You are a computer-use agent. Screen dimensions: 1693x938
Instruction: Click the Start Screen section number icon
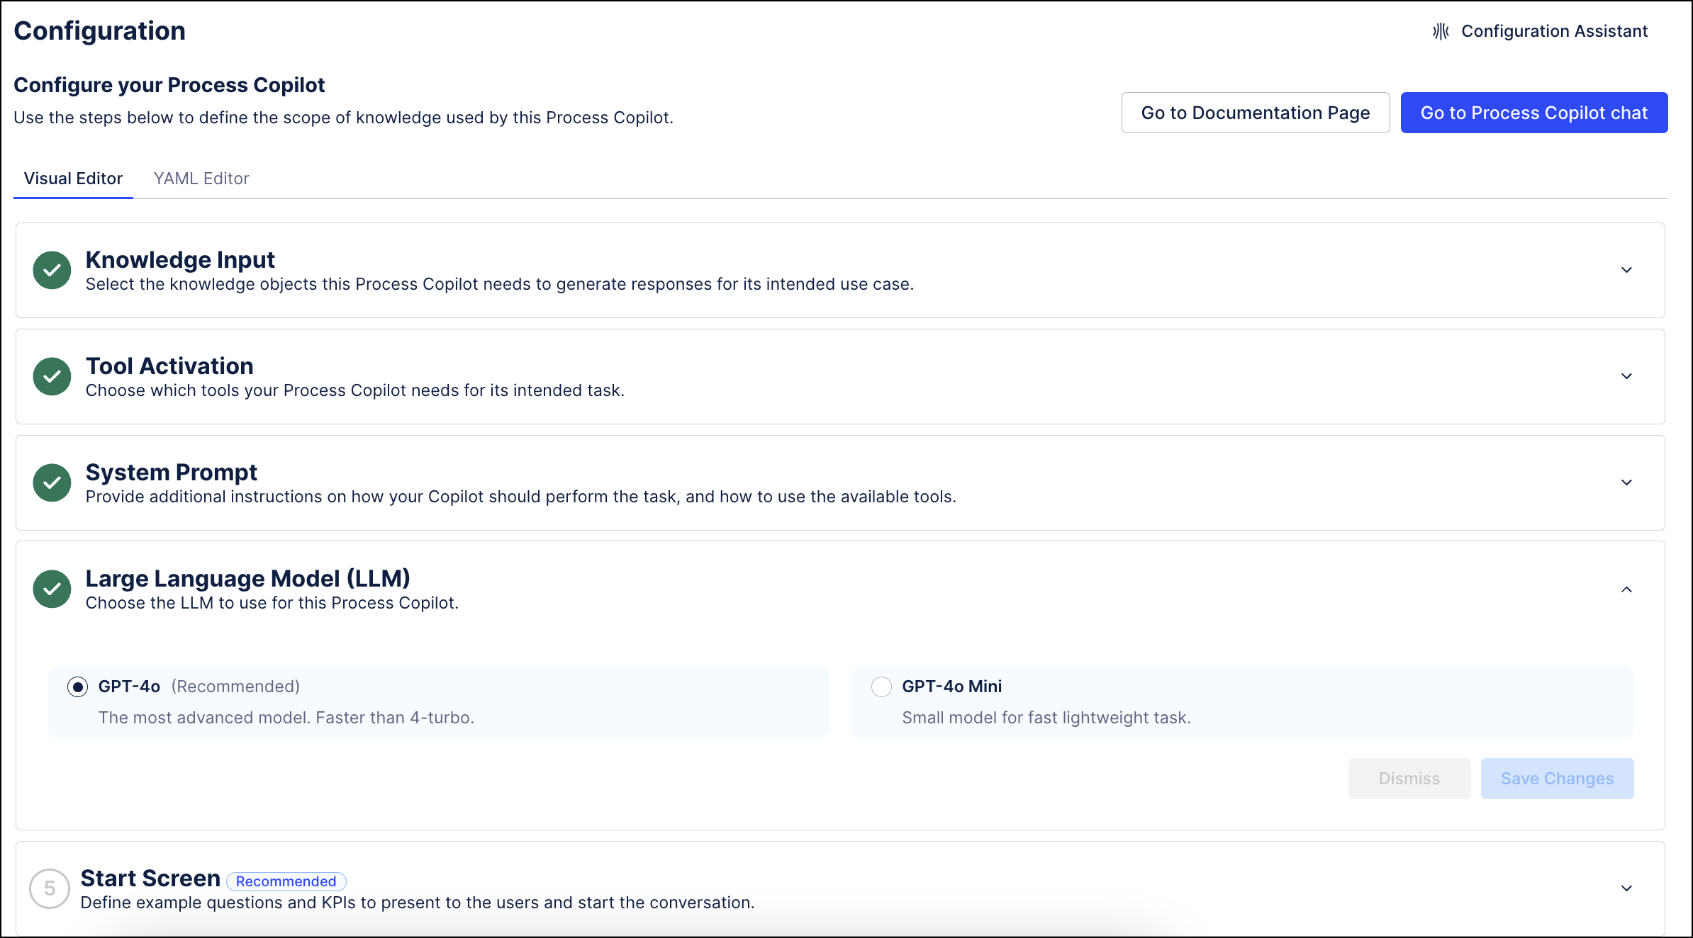pos(51,887)
